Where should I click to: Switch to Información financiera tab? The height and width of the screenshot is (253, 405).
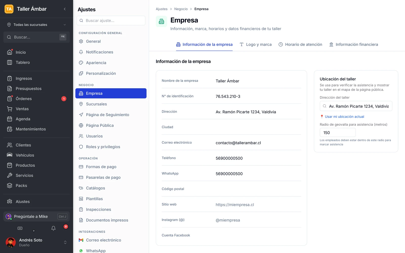click(354, 45)
